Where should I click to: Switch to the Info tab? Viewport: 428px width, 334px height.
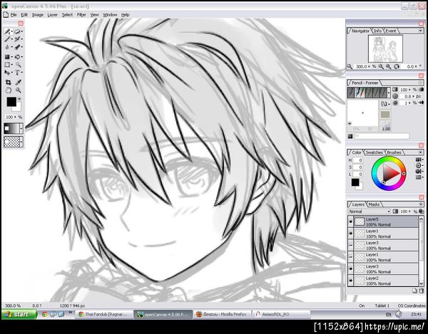(378, 31)
